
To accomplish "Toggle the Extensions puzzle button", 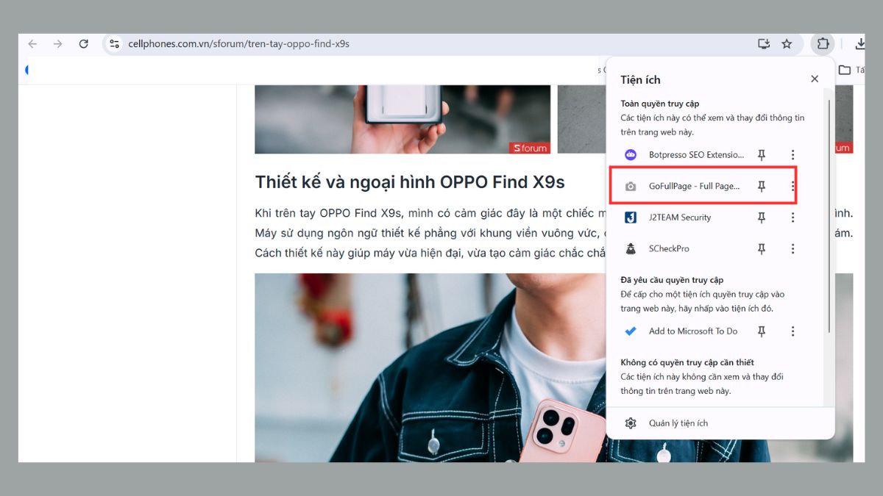I will 823,44.
